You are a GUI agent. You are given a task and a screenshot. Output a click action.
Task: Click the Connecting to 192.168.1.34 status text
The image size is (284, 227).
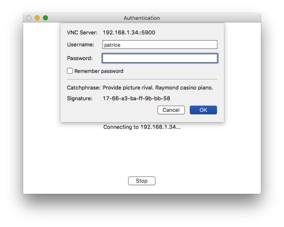click(x=142, y=127)
